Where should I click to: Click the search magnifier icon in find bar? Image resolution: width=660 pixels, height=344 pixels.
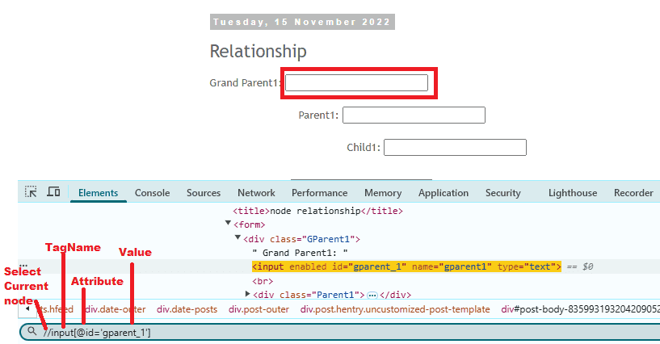pyautogui.click(x=32, y=332)
